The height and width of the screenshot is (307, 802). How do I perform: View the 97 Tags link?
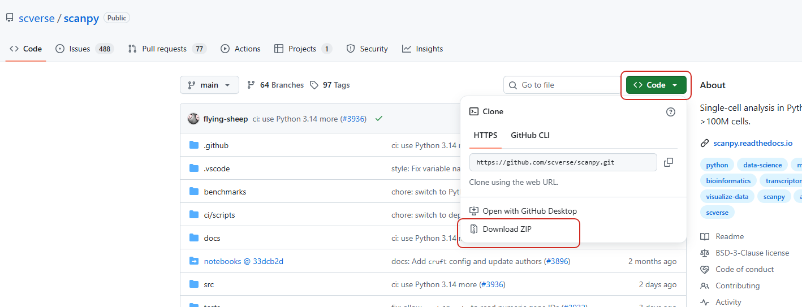330,85
